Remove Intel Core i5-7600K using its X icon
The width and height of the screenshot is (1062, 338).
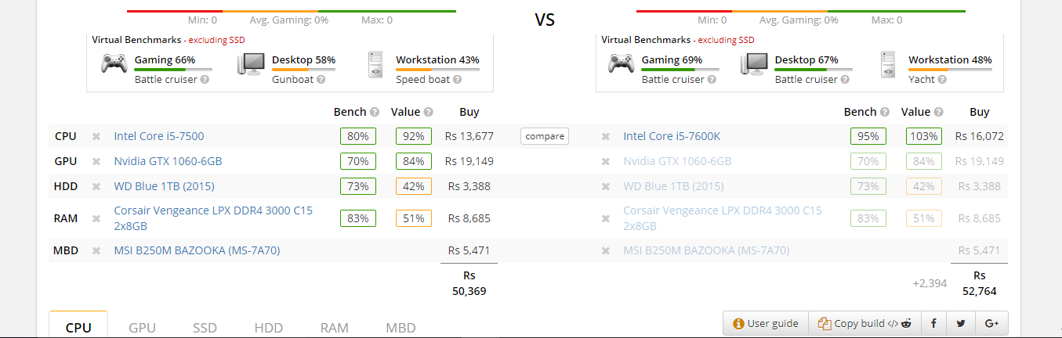tap(606, 137)
